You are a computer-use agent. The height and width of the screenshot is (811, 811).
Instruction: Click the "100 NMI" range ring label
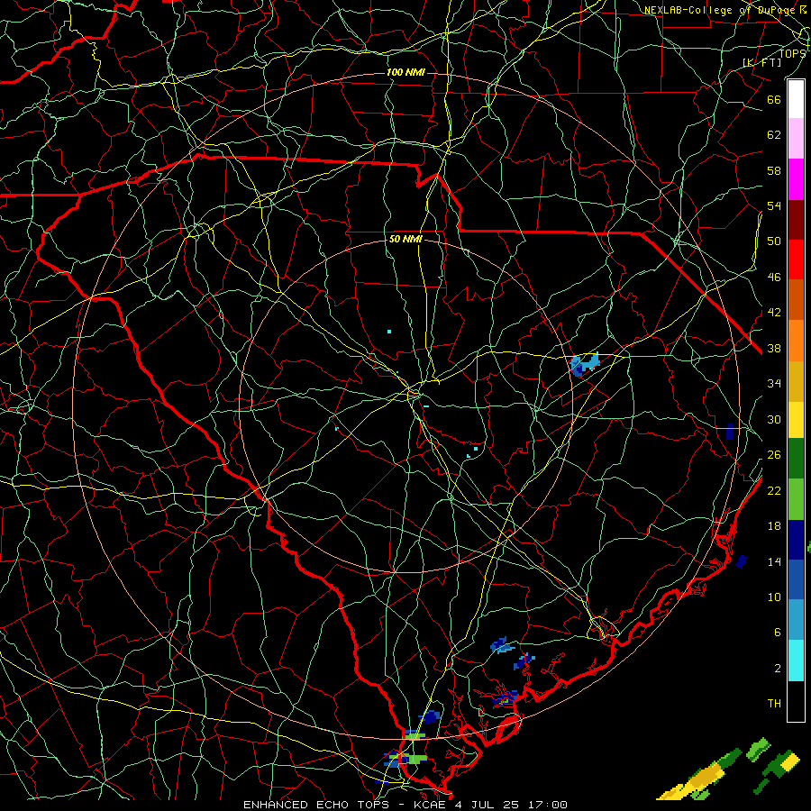point(405,72)
